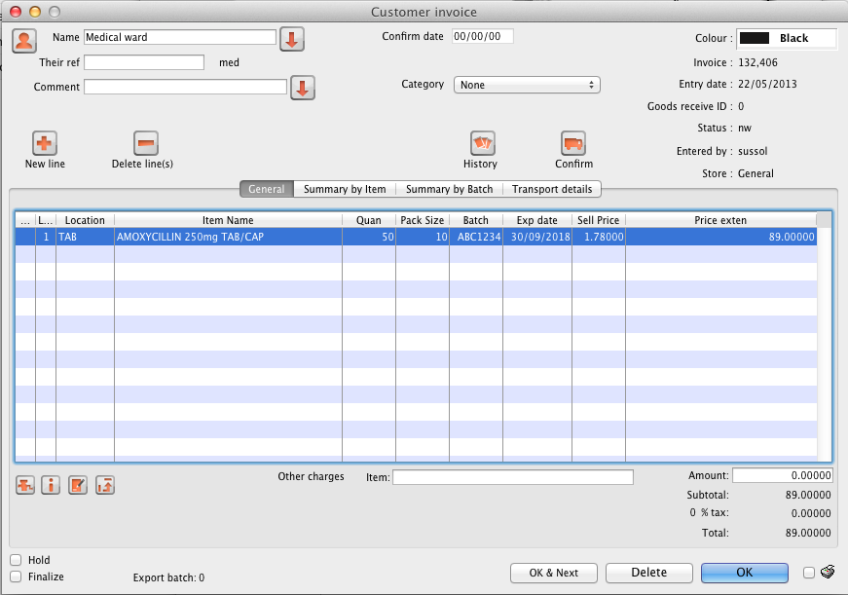Viewport: 848px width, 595px height.
Task: Click the info icon below the table
Action: click(x=52, y=484)
